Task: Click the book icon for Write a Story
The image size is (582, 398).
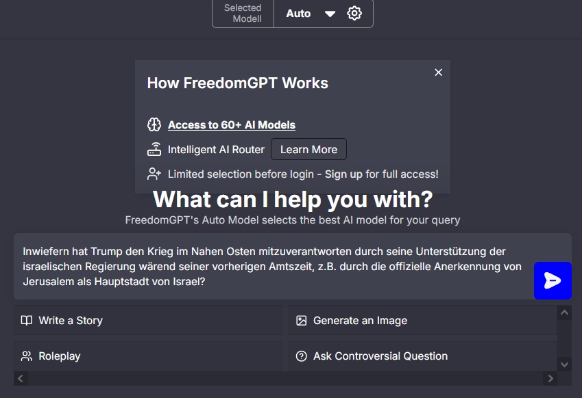Action: tap(27, 321)
